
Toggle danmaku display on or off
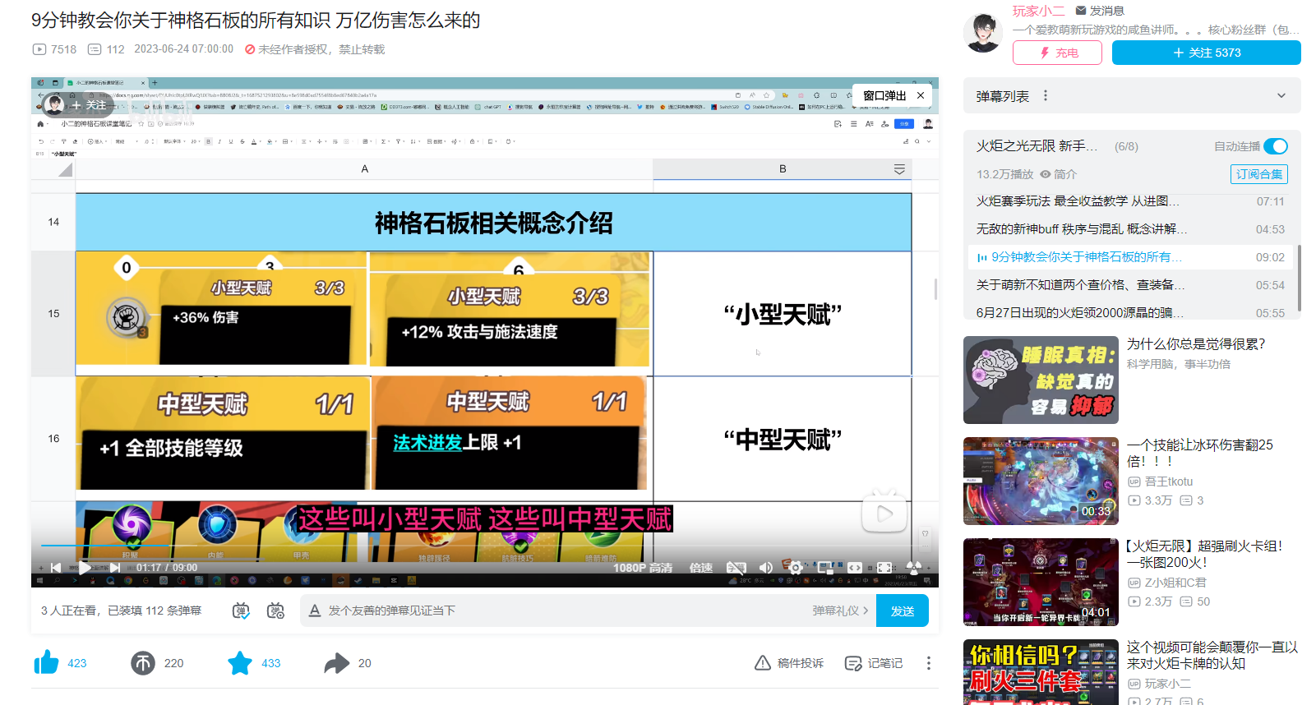coord(241,611)
